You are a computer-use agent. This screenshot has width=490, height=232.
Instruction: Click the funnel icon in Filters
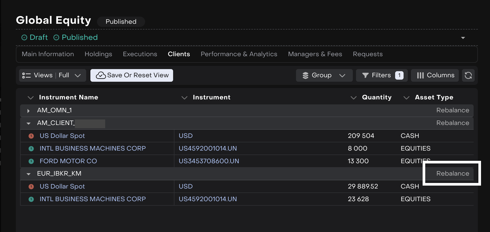click(365, 75)
